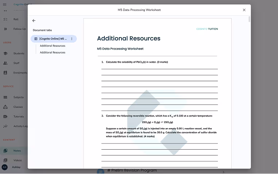Click the Staff people icon
This screenshot has height=174, width=278.
5,63
